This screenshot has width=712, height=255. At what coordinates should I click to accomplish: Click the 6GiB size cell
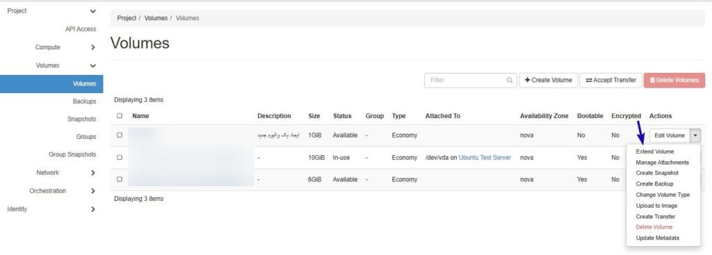coord(315,179)
